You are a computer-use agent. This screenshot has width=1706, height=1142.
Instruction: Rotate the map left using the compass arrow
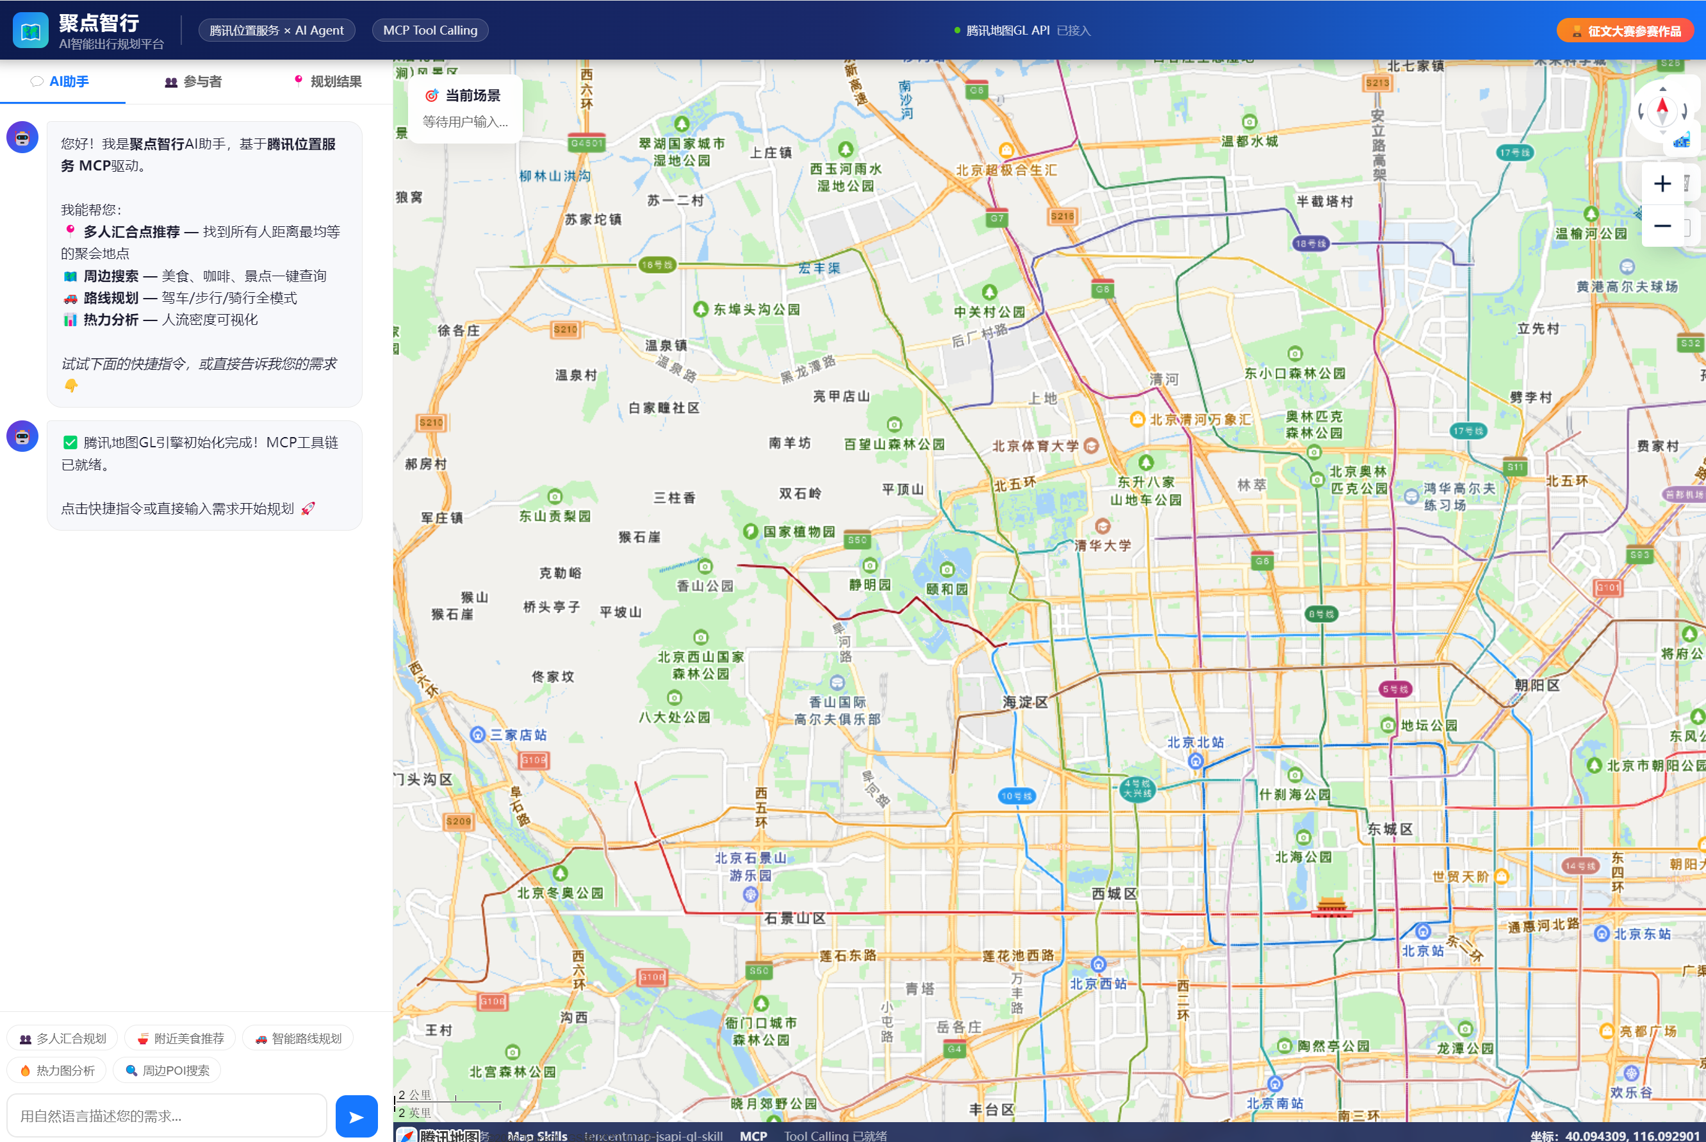1641,112
